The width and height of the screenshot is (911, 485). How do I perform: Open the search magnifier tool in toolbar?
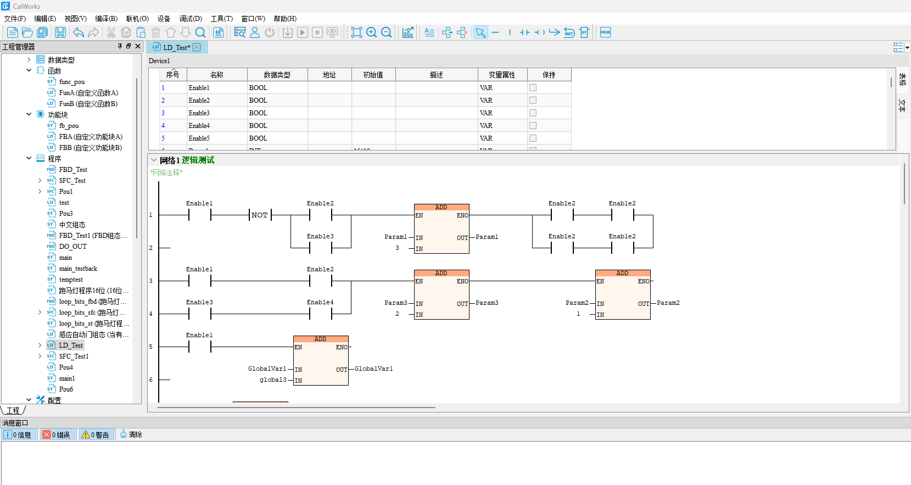coord(200,32)
